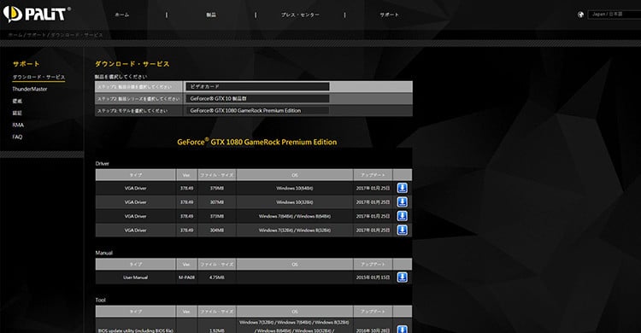Click サポート in the breadcrumb
The width and height of the screenshot is (641, 333).
pos(37,35)
